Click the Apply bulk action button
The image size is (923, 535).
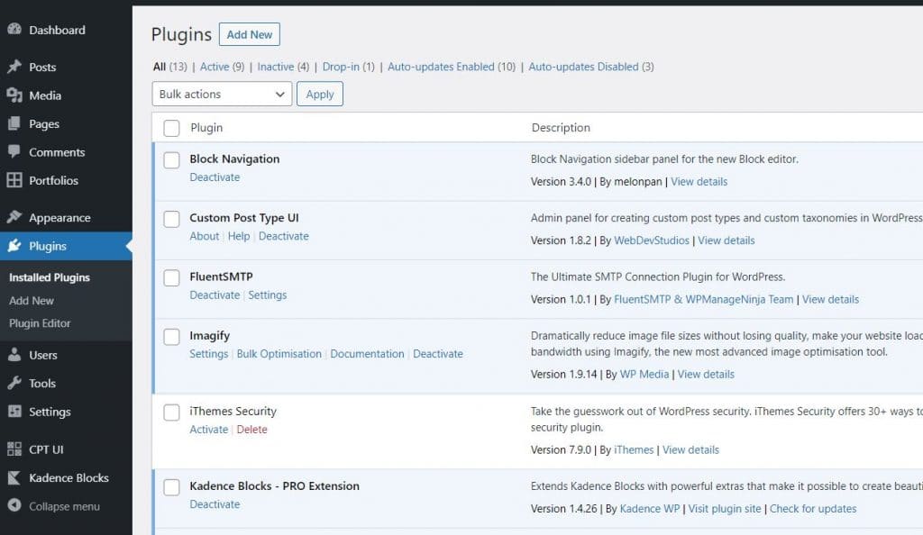[320, 94]
